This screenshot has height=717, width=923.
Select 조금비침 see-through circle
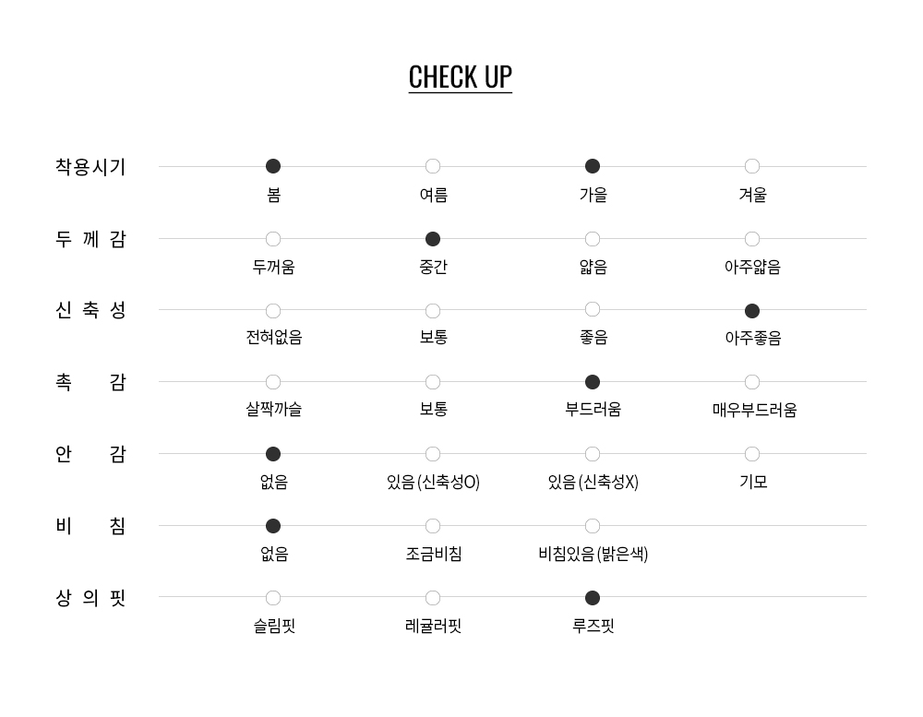point(433,526)
